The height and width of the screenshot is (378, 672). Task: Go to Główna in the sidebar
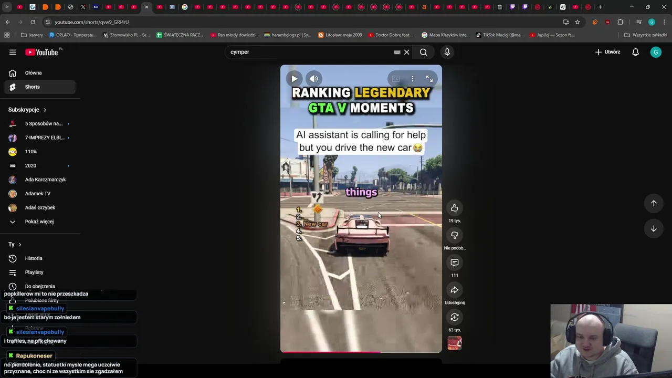[40, 73]
